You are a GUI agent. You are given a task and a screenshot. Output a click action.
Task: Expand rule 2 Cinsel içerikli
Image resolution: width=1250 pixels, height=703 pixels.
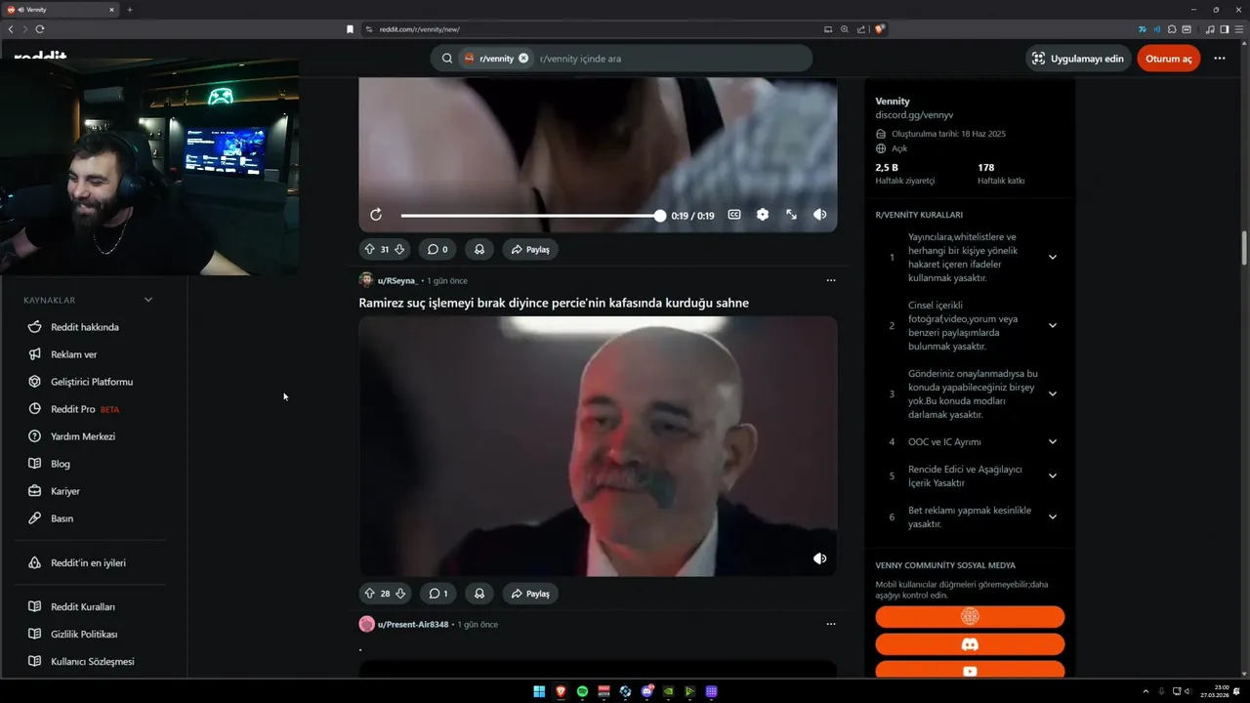[x=1052, y=325]
